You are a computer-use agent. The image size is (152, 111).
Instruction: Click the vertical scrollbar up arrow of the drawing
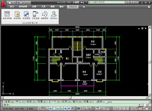[x=150, y=27]
